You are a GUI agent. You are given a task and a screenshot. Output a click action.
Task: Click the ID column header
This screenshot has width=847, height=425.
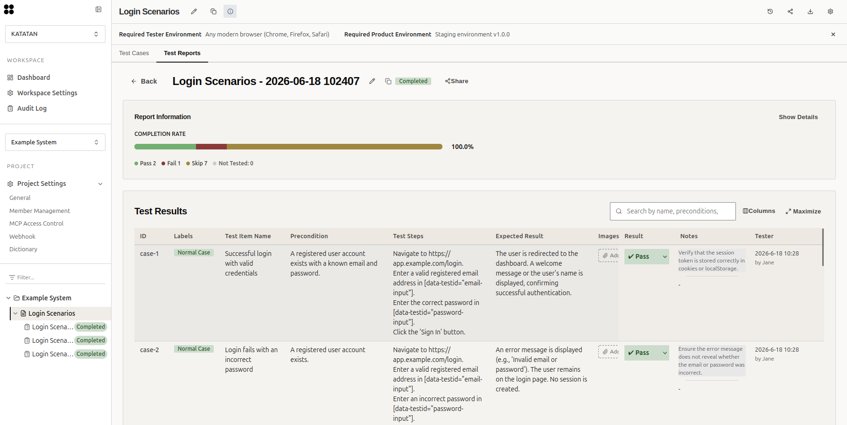[x=143, y=236]
